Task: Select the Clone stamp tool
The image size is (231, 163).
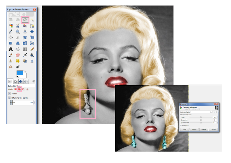Action: pos(10,61)
